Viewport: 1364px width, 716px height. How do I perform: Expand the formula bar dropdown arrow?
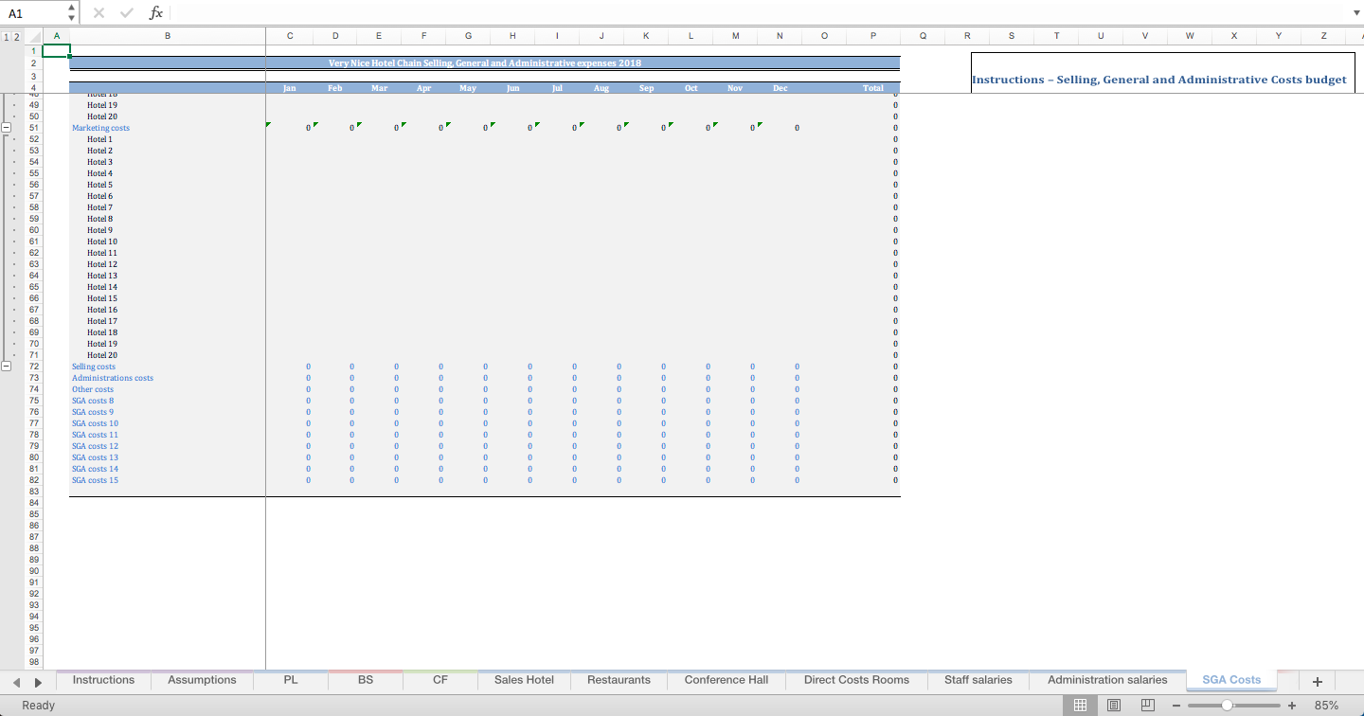[x=1355, y=13]
